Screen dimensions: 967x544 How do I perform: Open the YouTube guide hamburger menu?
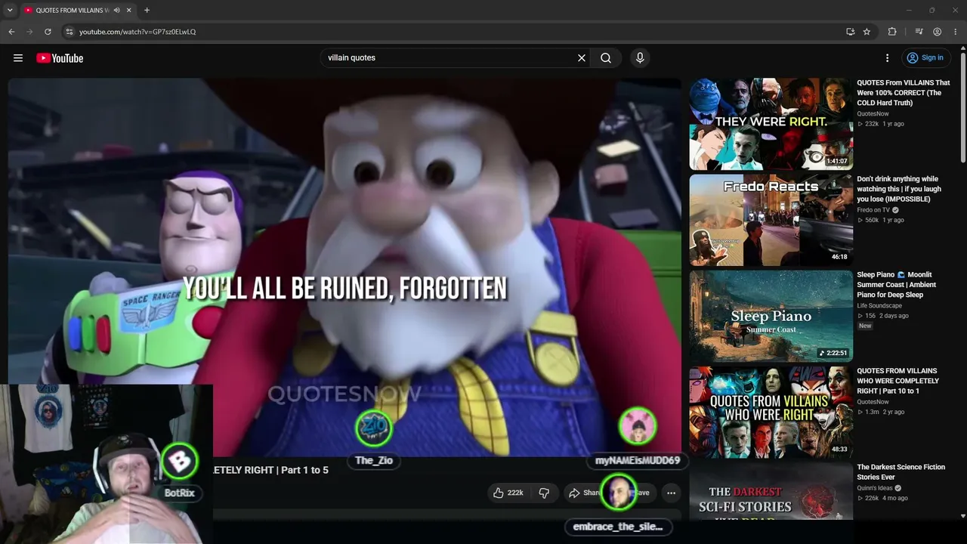pyautogui.click(x=18, y=58)
